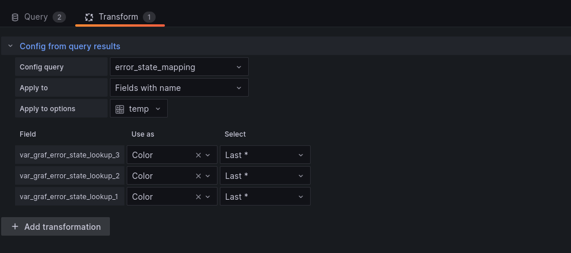Image resolution: width=571 pixels, height=253 pixels.
Task: Clear Color value for lookup_2 row
Action: (x=198, y=176)
